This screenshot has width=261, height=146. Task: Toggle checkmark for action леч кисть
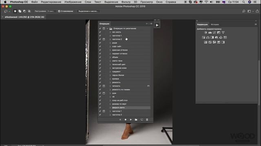[x=100, y=32]
